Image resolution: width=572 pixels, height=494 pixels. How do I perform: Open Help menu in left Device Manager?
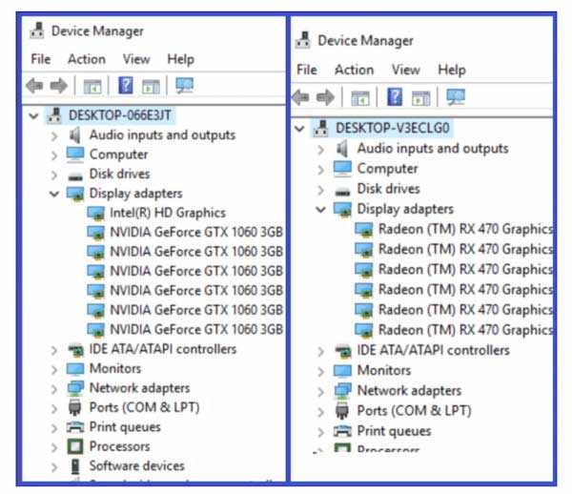[x=180, y=59]
